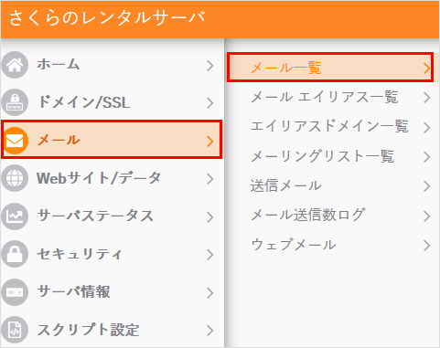Open メール エイリアス一覧 submenu item
The width and height of the screenshot is (440, 348).
pyautogui.click(x=333, y=98)
